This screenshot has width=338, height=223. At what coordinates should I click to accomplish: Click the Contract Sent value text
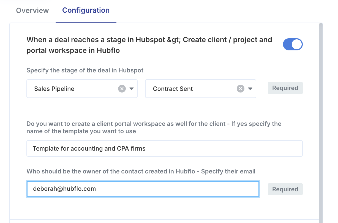click(x=173, y=89)
